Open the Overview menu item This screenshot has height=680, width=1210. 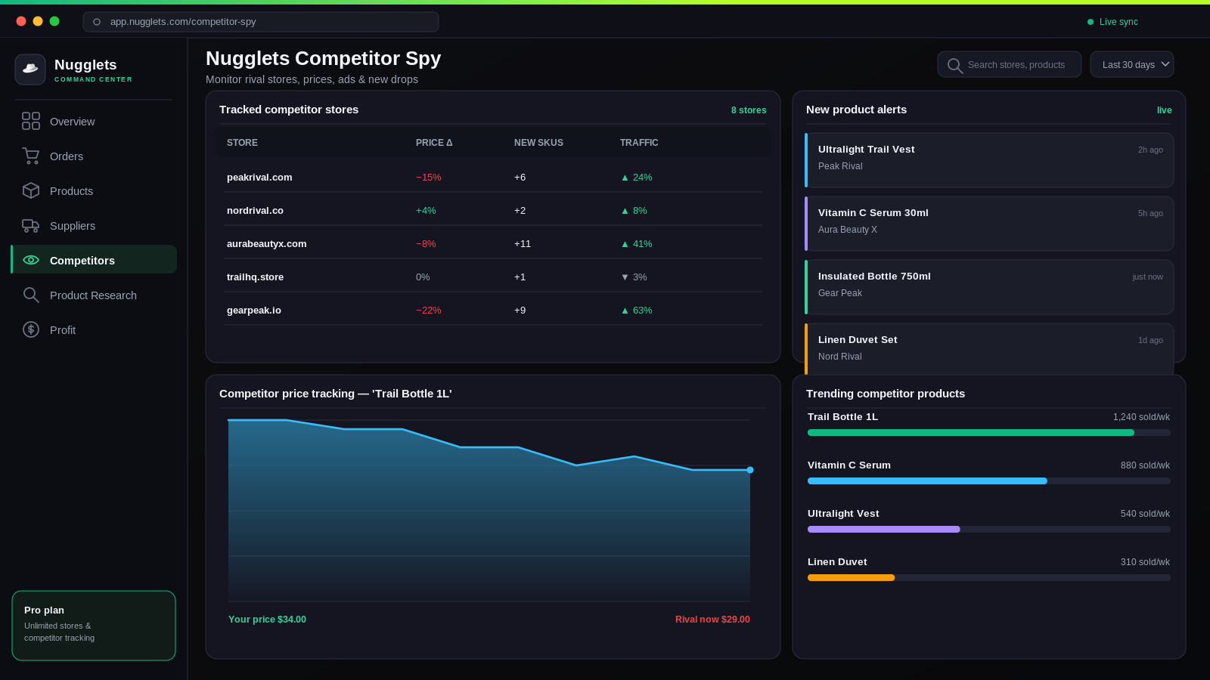click(x=94, y=121)
